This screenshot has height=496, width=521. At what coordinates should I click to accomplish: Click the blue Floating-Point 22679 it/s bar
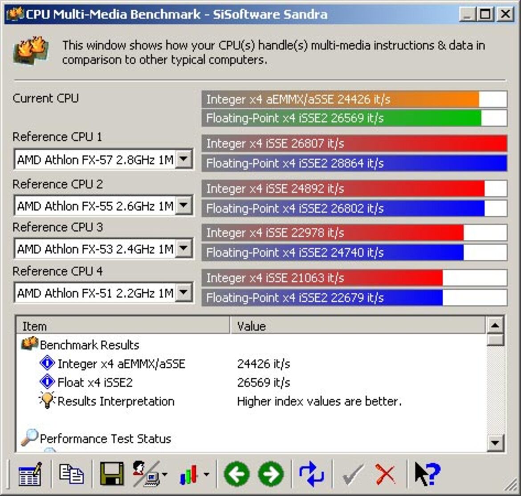click(x=354, y=298)
